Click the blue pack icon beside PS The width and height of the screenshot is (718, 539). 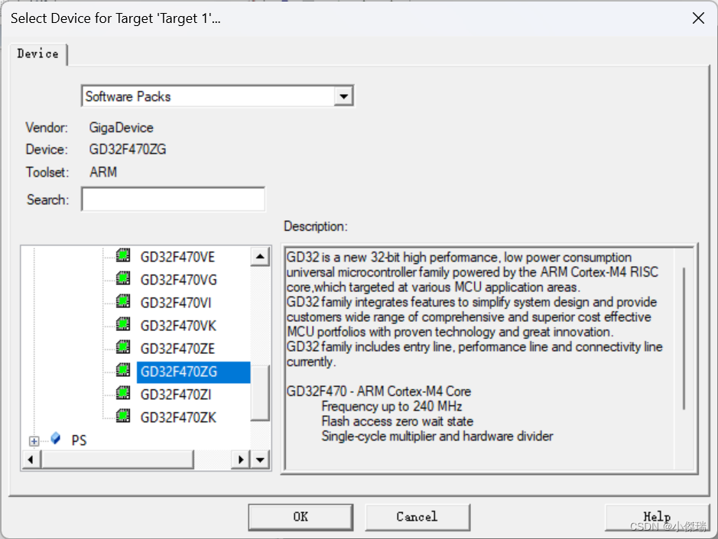(x=55, y=438)
